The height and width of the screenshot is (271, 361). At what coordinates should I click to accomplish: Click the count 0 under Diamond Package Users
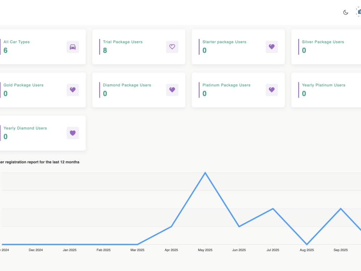(105, 93)
